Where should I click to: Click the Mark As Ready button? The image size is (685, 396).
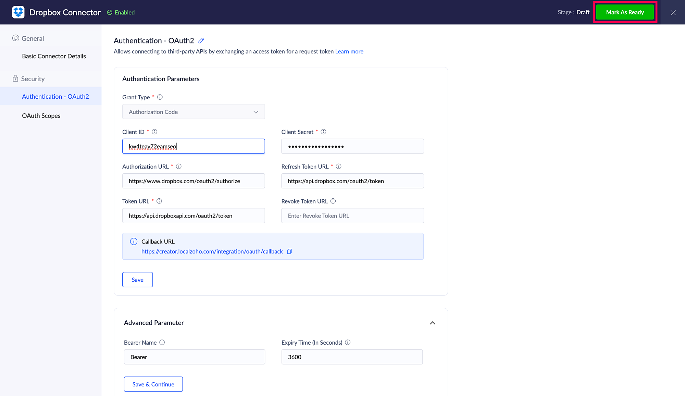[625, 12]
